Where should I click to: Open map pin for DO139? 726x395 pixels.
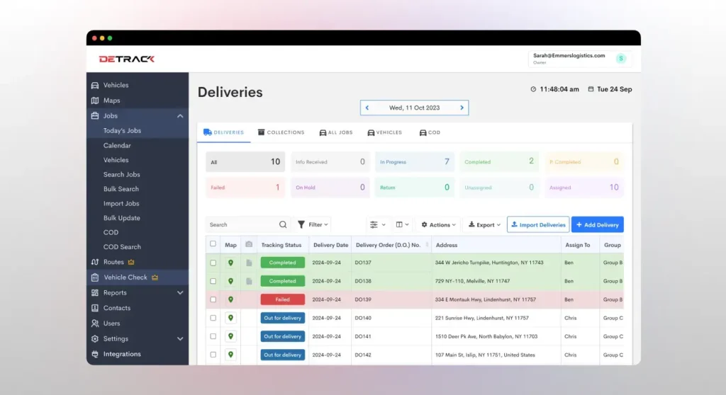(230, 299)
